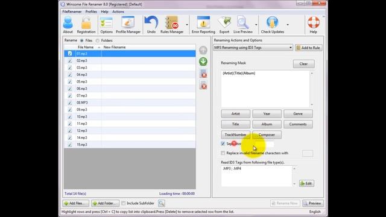Expand the Check Updates dropdown arrow
386x217 pixels.
[x=288, y=25]
